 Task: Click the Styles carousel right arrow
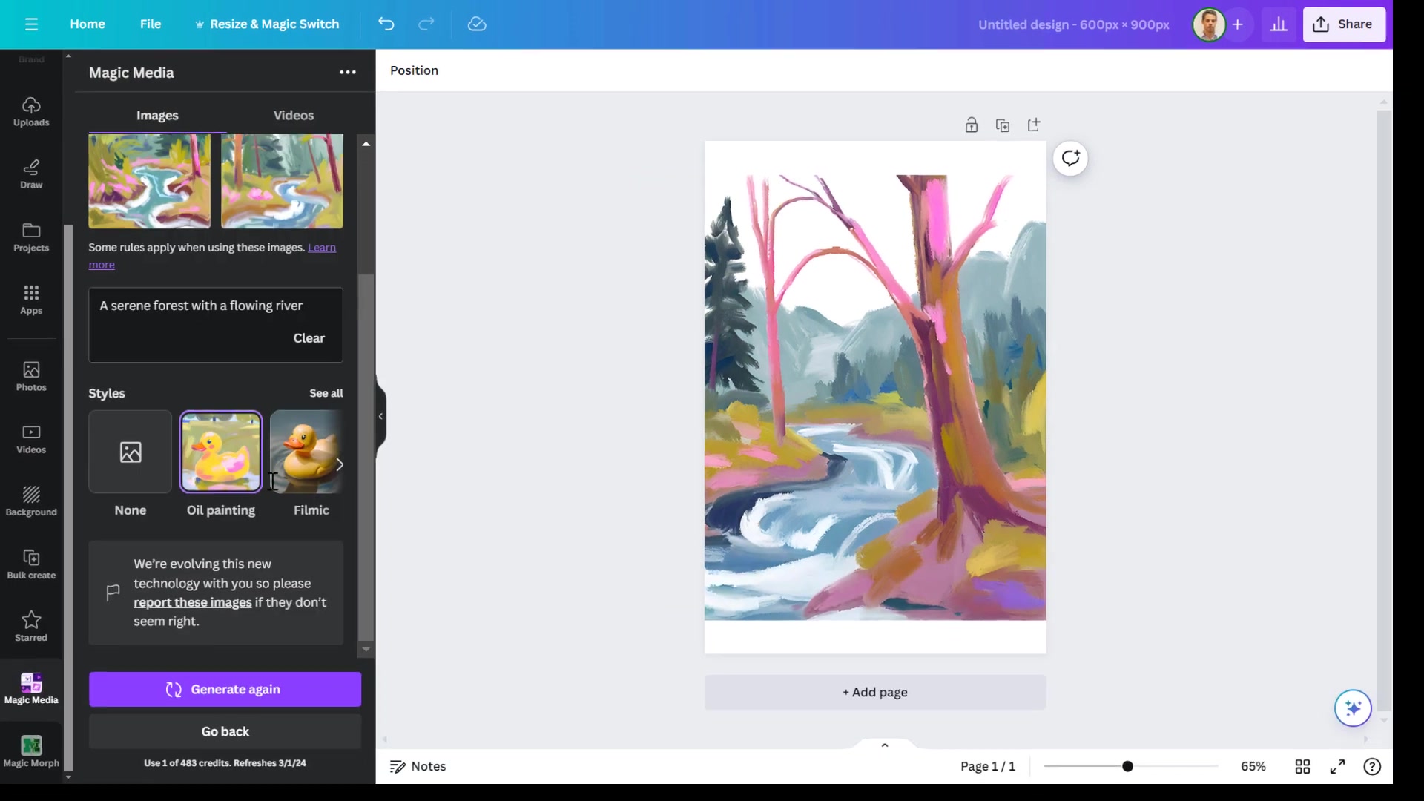click(340, 464)
